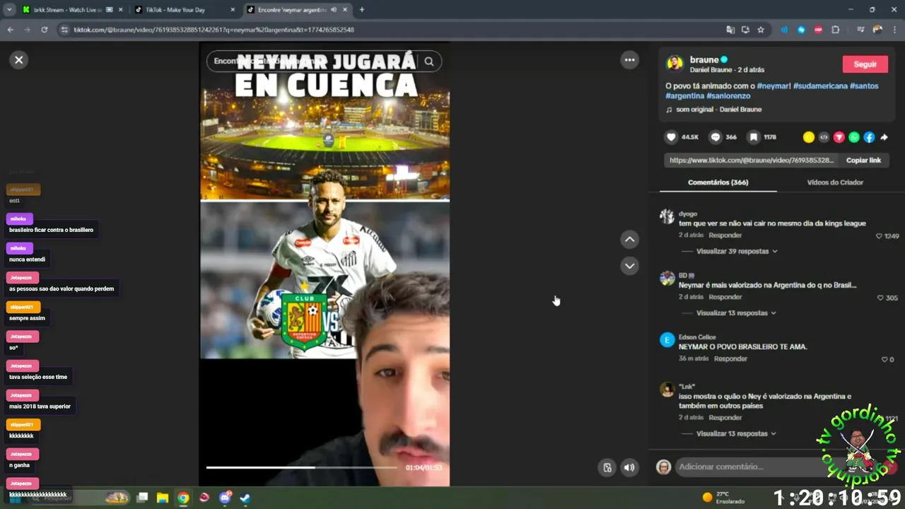This screenshot has height=509, width=905.
Task: Open the #sudamericana hashtag link
Action: [819, 86]
